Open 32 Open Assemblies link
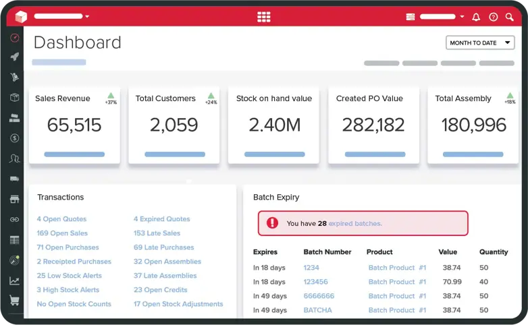This screenshot has height=325, width=528. pyautogui.click(x=167, y=262)
